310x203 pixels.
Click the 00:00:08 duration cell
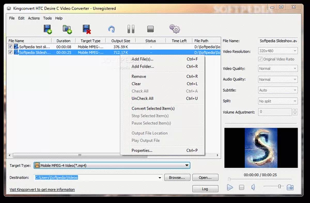pyautogui.click(x=64, y=47)
